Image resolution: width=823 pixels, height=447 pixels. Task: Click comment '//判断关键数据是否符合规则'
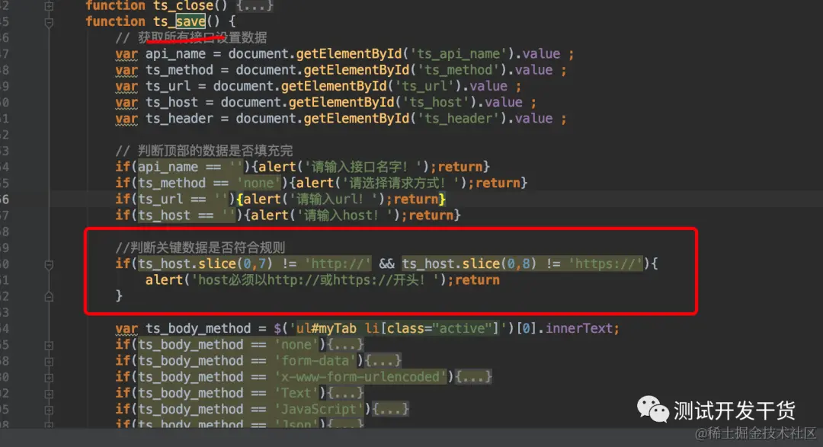click(200, 247)
